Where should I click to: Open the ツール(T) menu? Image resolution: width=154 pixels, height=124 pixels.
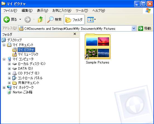coord(82,11)
